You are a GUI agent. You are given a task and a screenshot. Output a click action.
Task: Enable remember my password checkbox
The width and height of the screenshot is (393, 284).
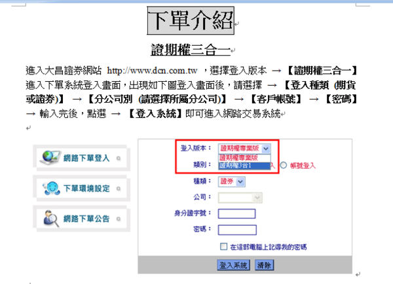pos(223,247)
